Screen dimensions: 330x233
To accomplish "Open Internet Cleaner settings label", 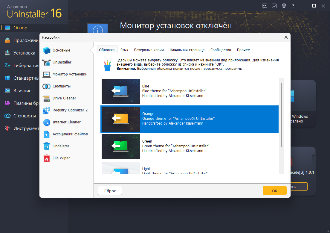I will (x=67, y=122).
